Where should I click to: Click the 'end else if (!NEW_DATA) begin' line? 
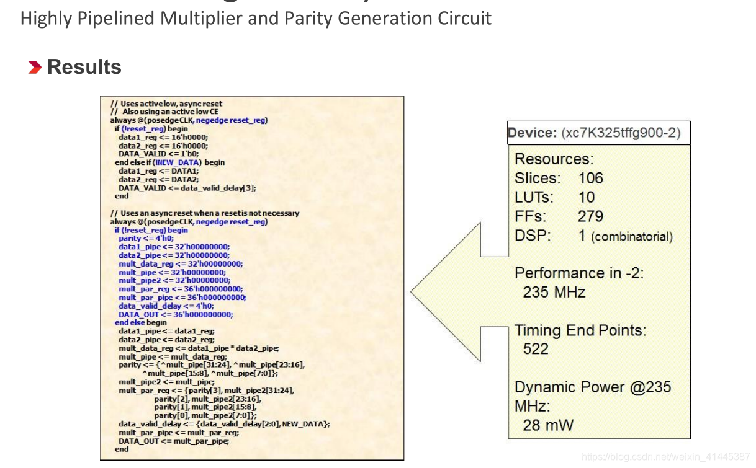tap(170, 162)
